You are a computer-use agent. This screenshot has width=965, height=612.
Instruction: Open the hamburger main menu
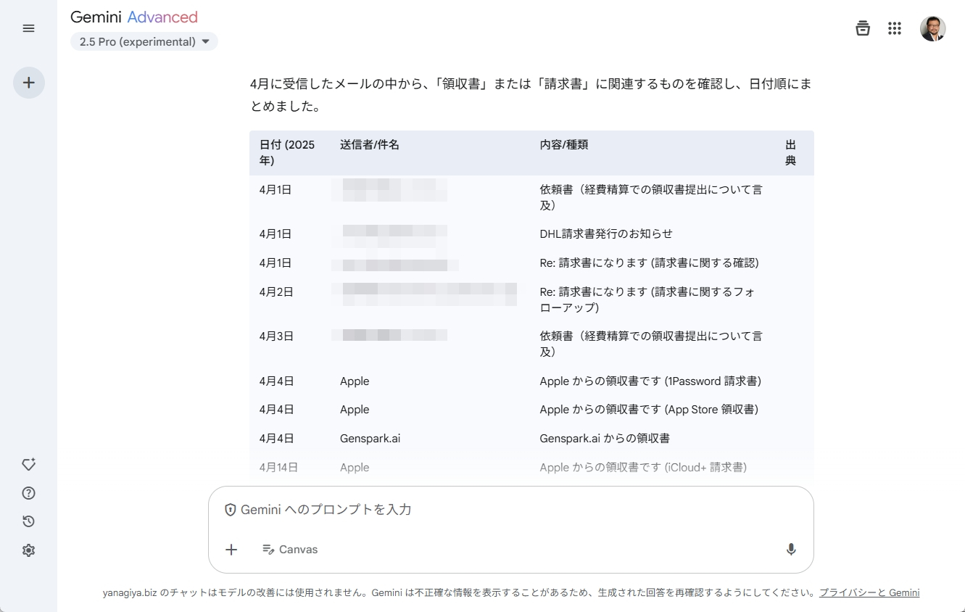(28, 28)
